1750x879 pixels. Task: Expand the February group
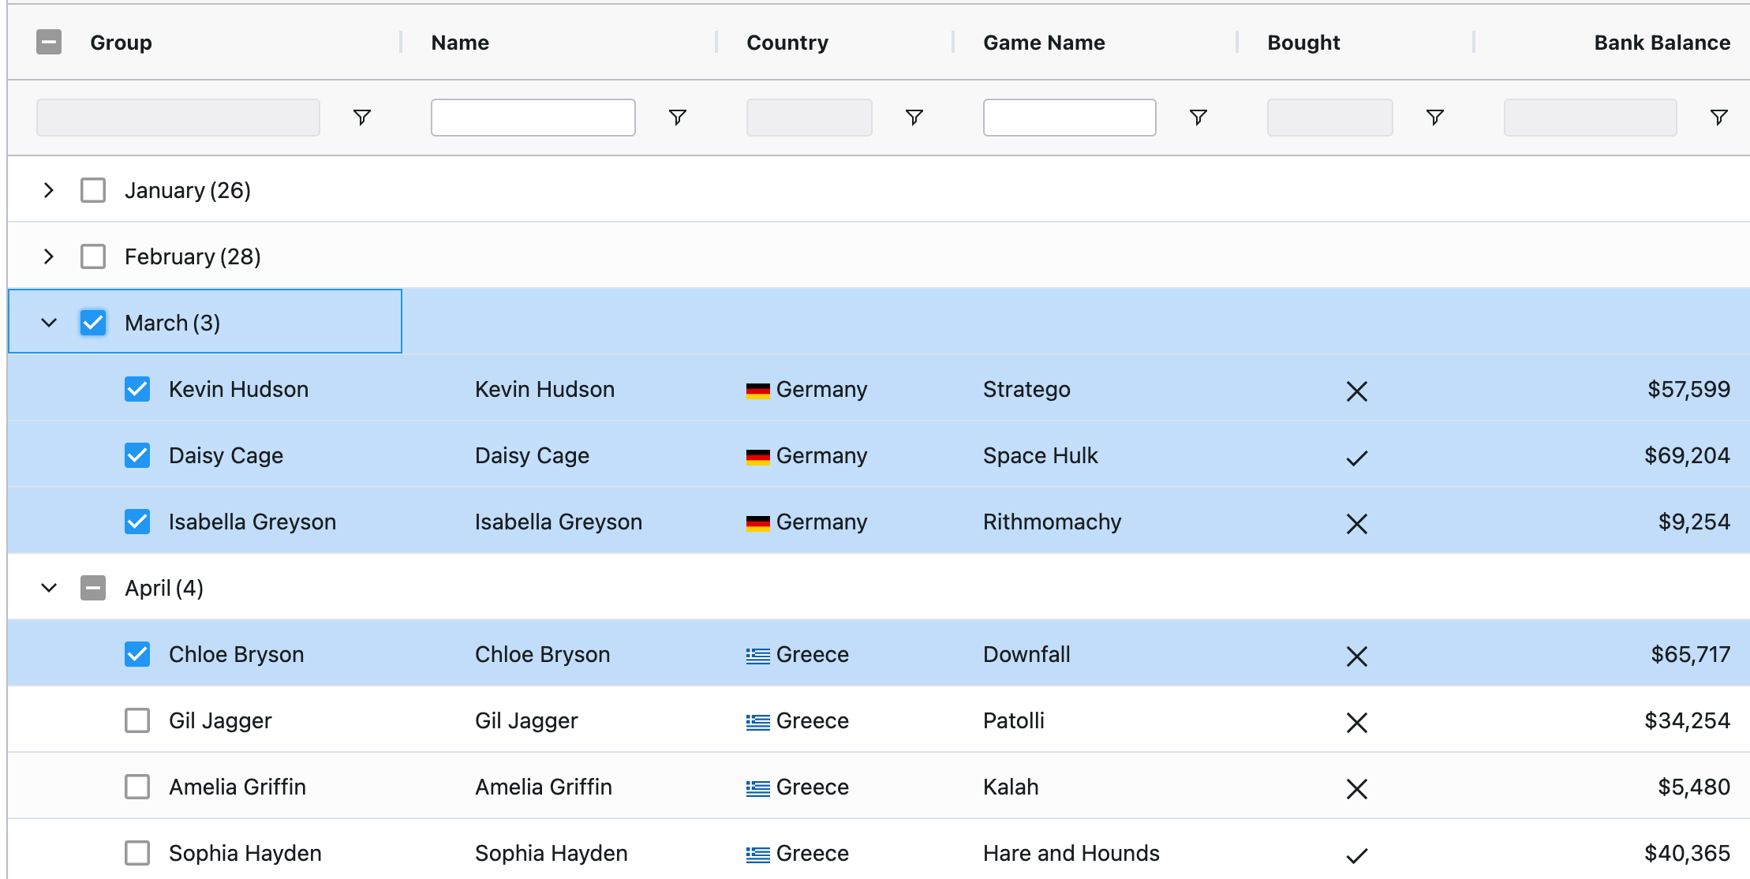point(49,256)
